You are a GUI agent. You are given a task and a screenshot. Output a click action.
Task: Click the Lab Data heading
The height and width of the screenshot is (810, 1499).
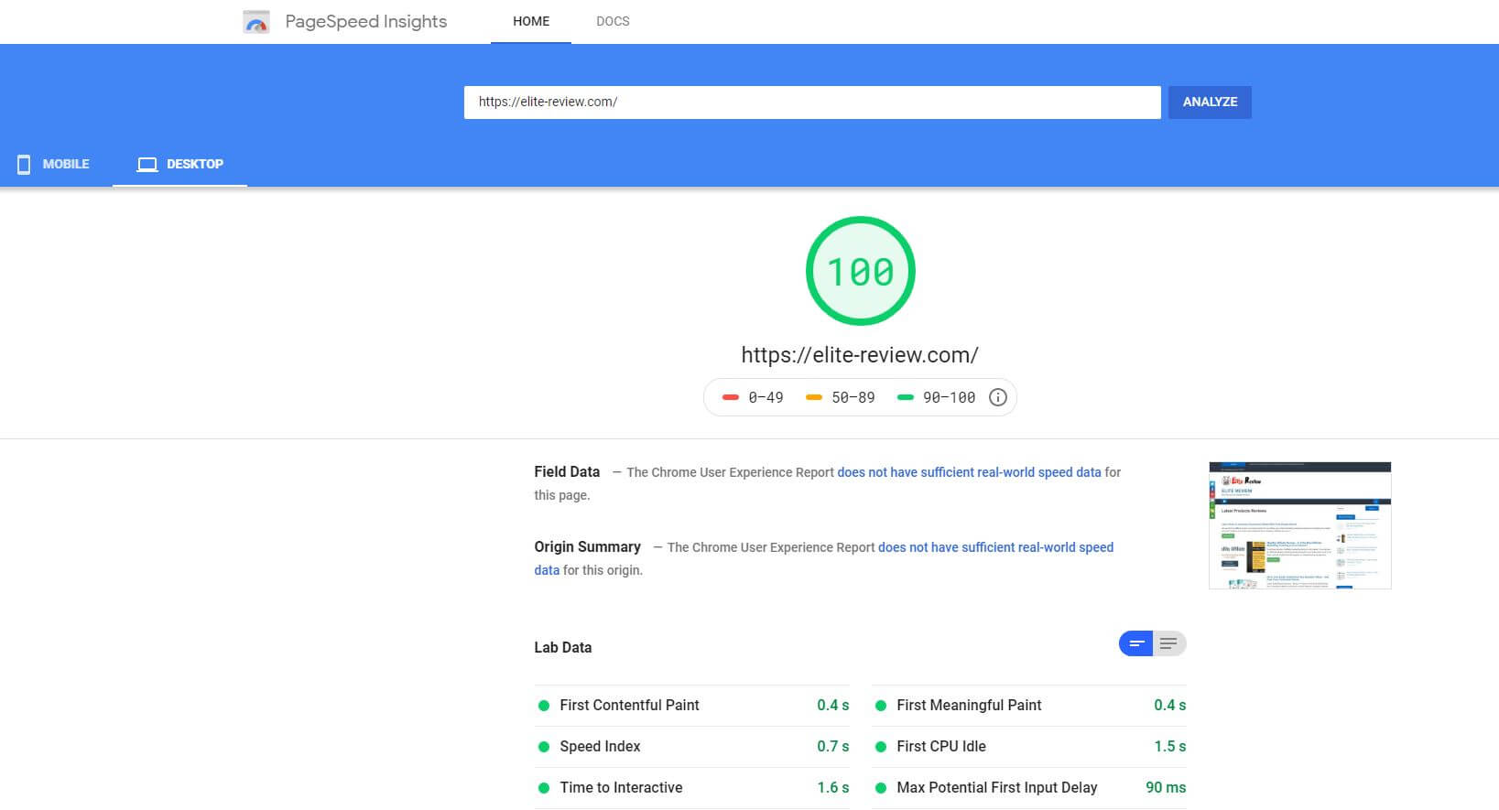(562, 648)
